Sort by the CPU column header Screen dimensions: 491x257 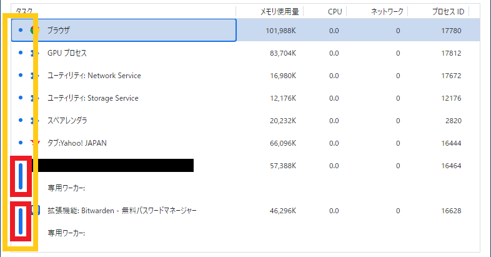pos(335,12)
